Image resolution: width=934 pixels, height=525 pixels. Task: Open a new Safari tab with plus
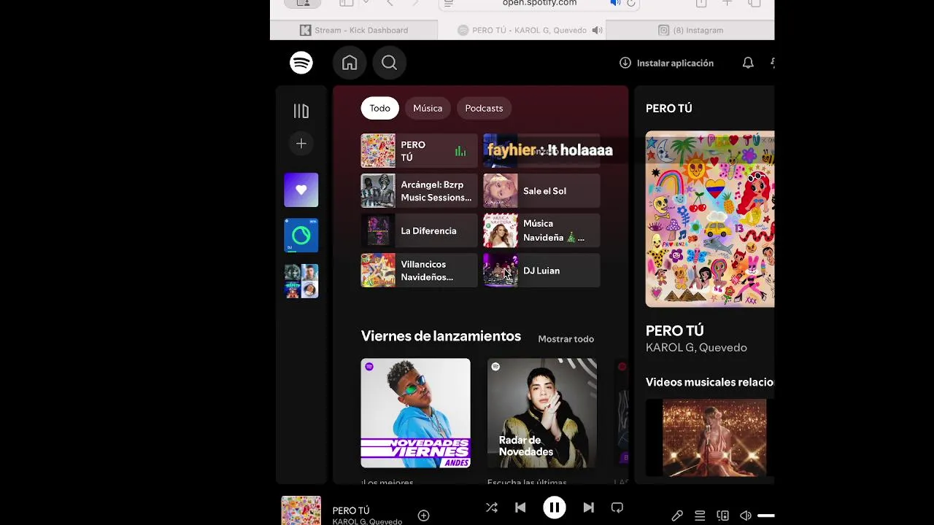click(727, 4)
